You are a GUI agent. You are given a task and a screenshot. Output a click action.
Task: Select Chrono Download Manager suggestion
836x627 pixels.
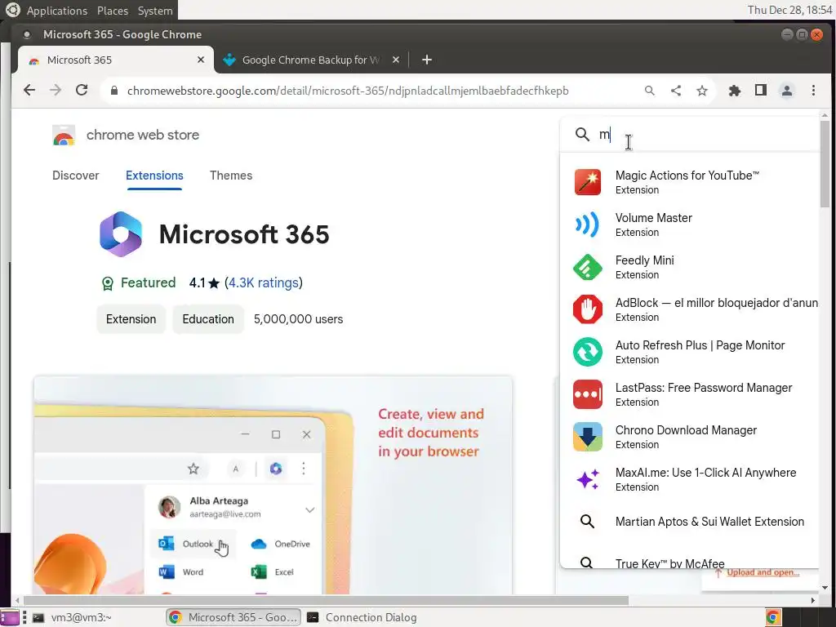click(690, 437)
